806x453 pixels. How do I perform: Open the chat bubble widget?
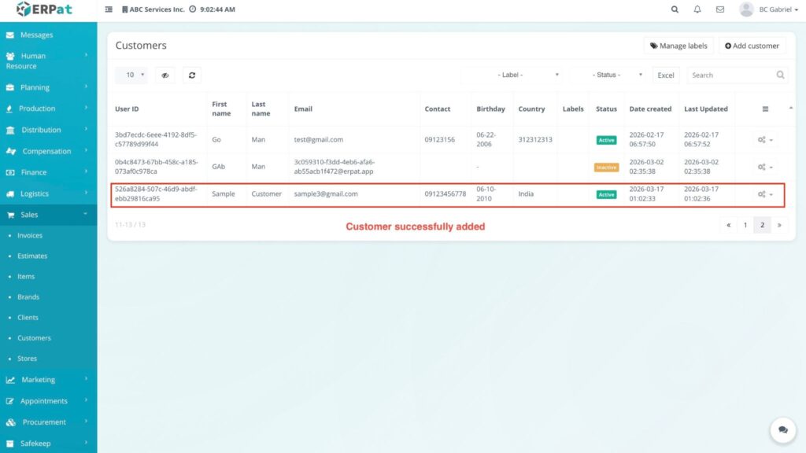782,430
